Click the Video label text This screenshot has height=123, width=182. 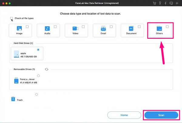click(x=75, y=33)
